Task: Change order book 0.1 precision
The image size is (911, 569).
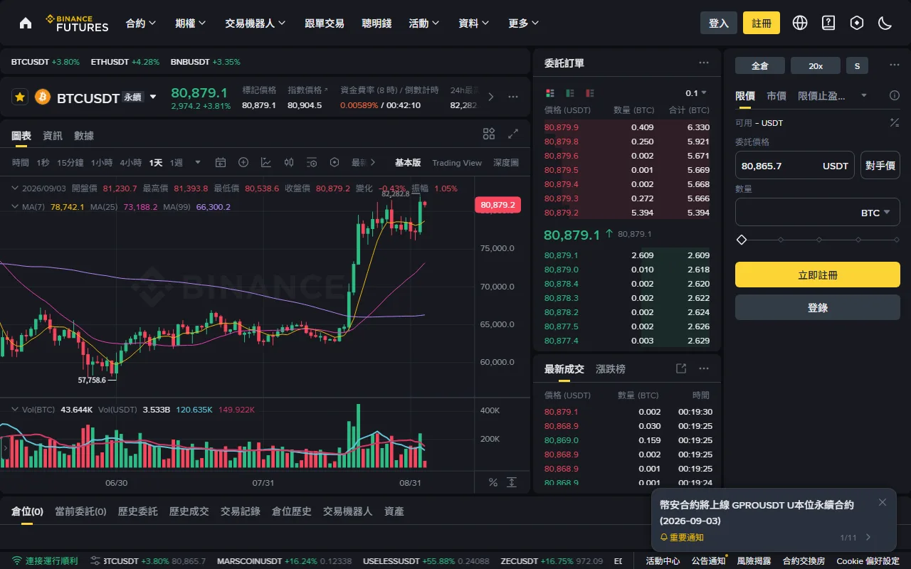Action: [696, 93]
